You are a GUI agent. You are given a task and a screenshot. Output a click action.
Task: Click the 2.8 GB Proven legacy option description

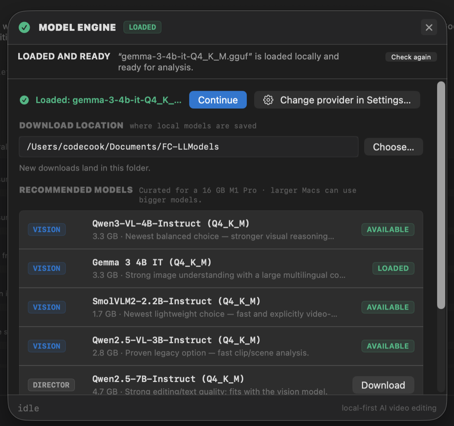click(201, 353)
